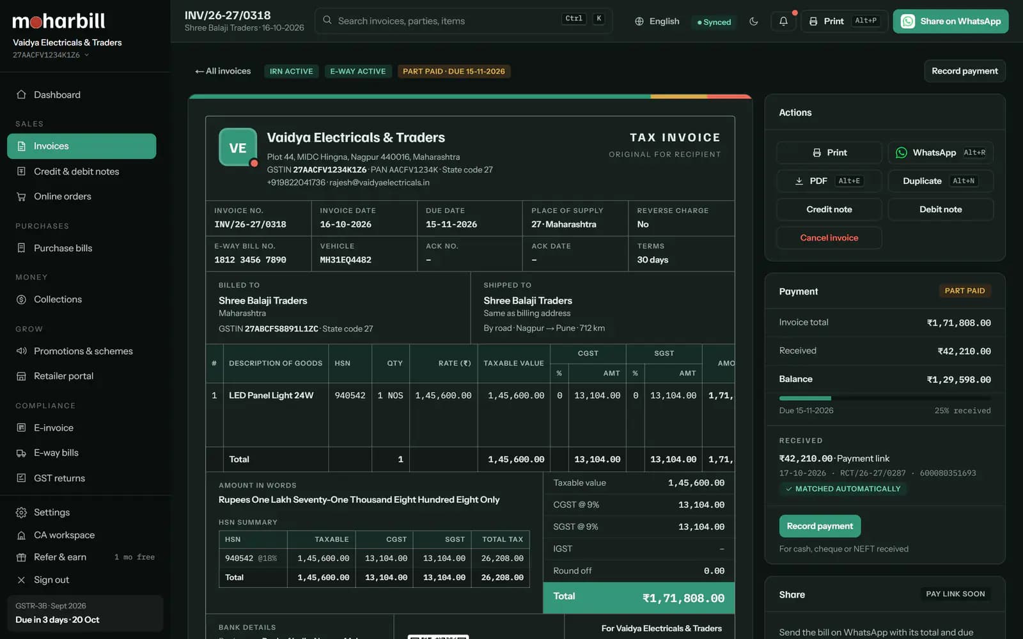Download PDF via Actions panel

point(829,181)
